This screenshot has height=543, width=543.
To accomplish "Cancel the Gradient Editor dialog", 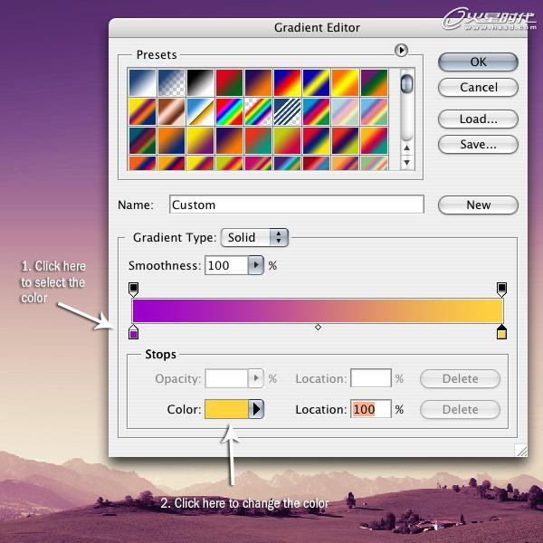I will (478, 88).
